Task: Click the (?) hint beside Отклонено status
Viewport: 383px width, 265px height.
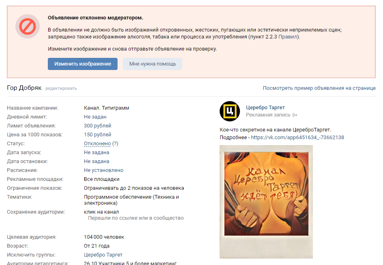Action: point(115,144)
